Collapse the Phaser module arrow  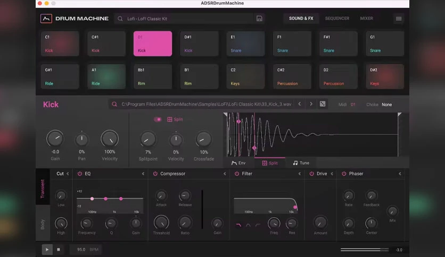[x=400, y=174]
